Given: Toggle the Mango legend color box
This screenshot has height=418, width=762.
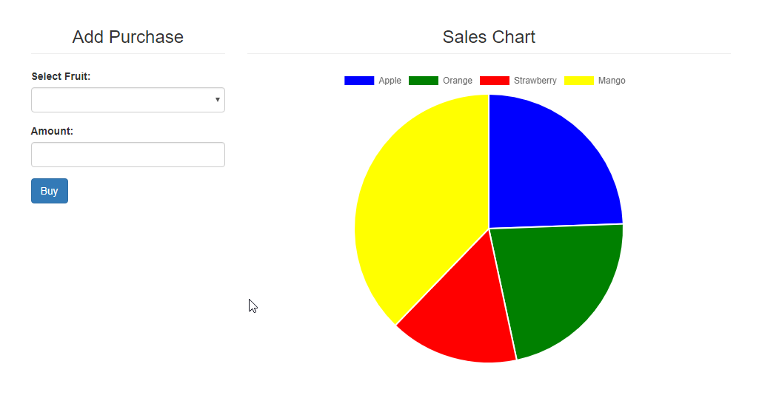Looking at the screenshot, I should pyautogui.click(x=579, y=81).
